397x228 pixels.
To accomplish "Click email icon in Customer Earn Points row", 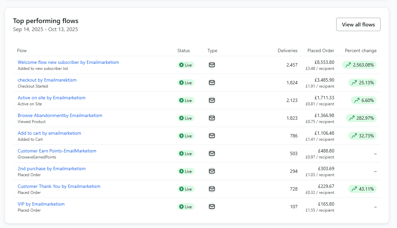I will coord(212,153).
